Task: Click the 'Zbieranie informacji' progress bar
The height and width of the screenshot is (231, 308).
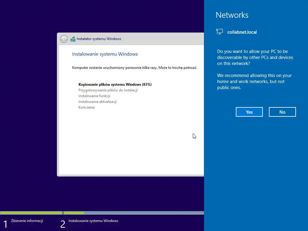Action: [31, 213]
